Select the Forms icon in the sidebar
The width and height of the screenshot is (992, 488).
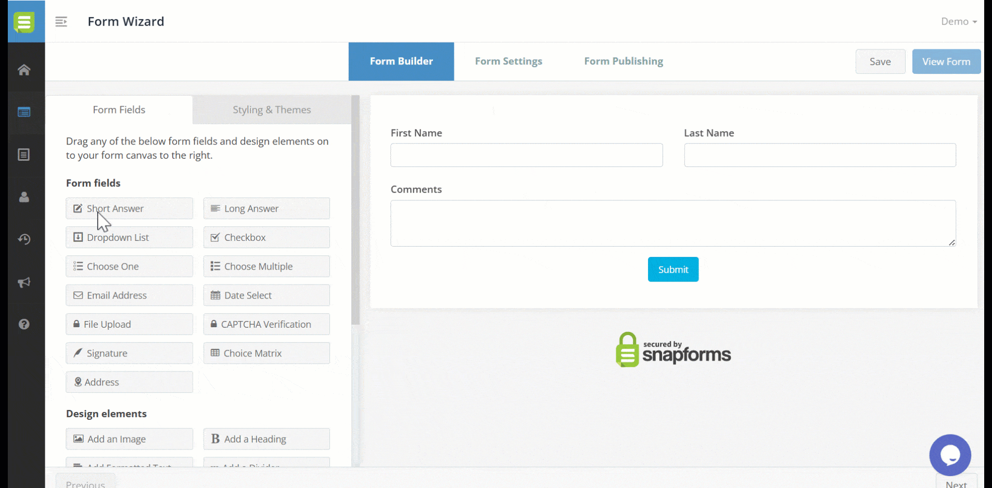pos(24,112)
